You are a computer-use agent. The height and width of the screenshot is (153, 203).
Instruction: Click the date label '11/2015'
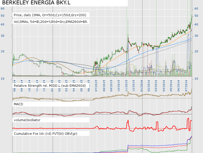click(127, 86)
